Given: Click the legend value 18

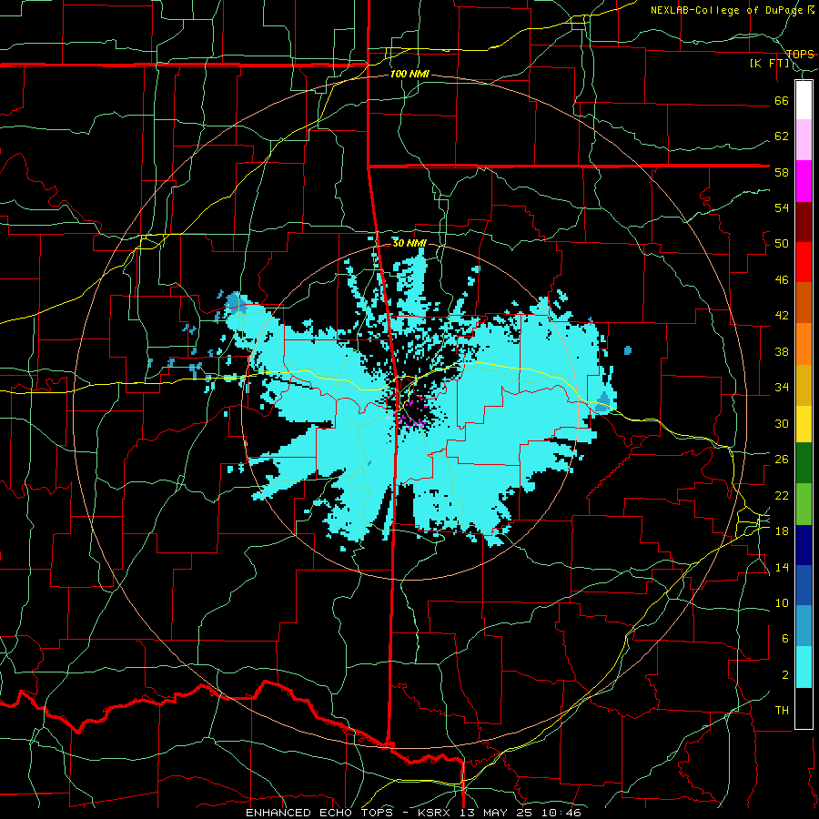Looking at the screenshot, I should pyautogui.click(x=782, y=531).
